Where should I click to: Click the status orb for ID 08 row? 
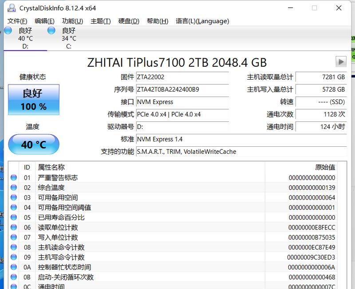pos(14,247)
